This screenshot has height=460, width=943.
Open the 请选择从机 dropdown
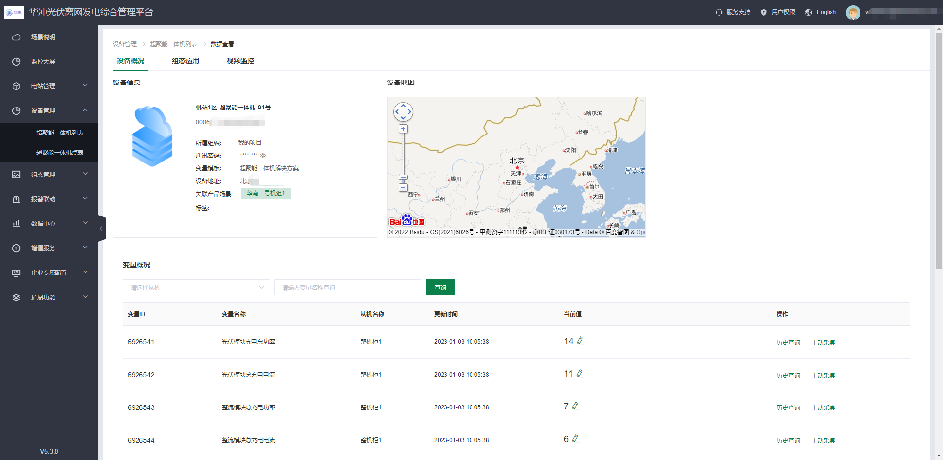pos(196,287)
